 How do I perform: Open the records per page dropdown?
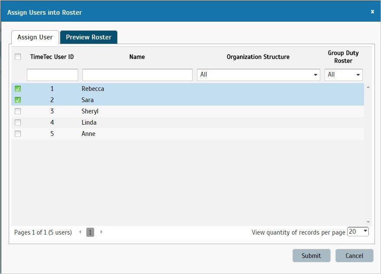[358, 232]
